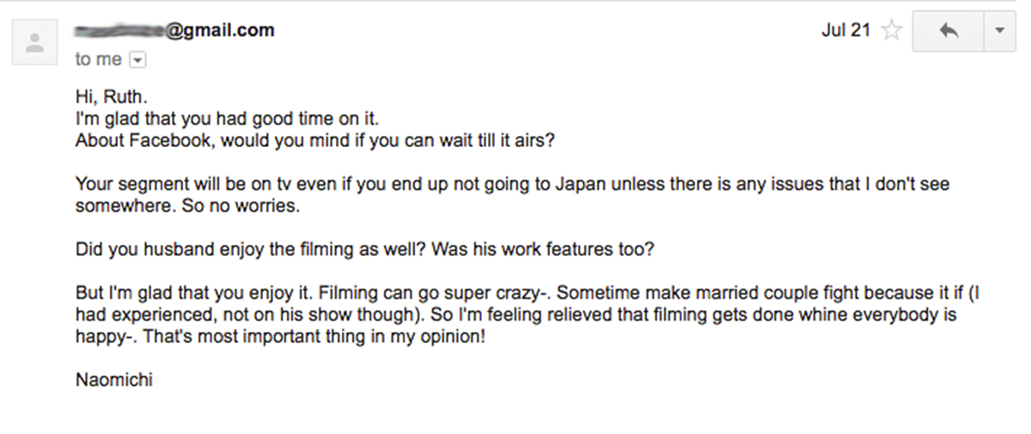Viewport: 1031px width, 434px height.
Task: Click the sender's profile avatar
Action: tap(34, 43)
